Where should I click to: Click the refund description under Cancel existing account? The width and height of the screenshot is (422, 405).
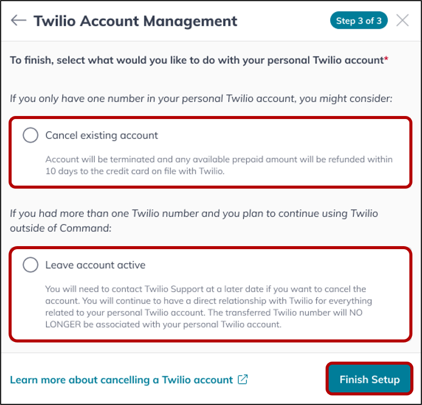(219, 165)
